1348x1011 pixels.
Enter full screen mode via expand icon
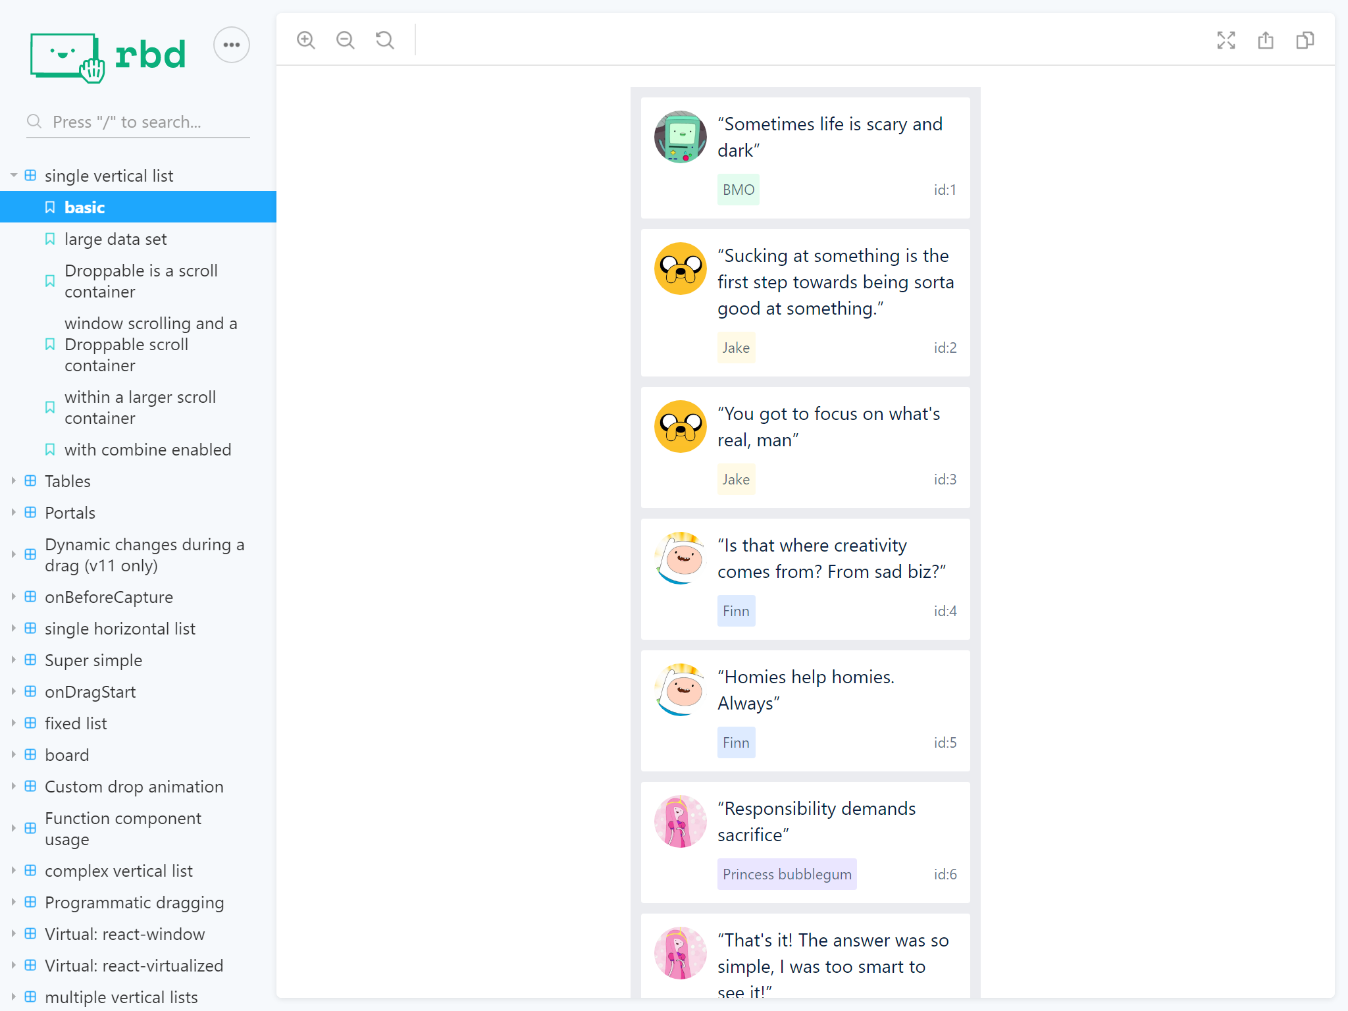pyautogui.click(x=1226, y=40)
